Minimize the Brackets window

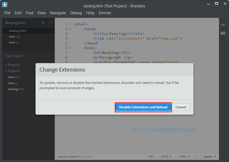208,4
